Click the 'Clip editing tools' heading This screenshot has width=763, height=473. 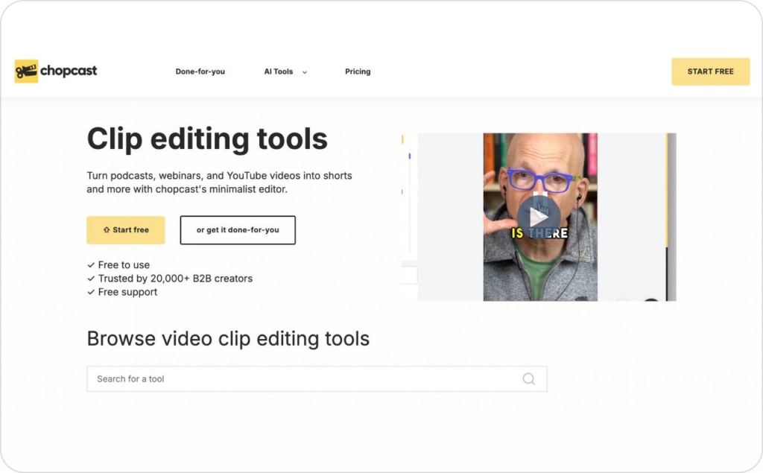point(207,139)
